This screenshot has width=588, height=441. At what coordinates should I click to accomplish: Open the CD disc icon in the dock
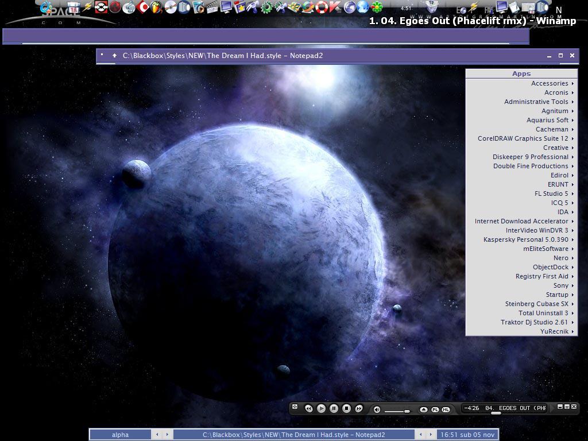[x=170, y=7]
